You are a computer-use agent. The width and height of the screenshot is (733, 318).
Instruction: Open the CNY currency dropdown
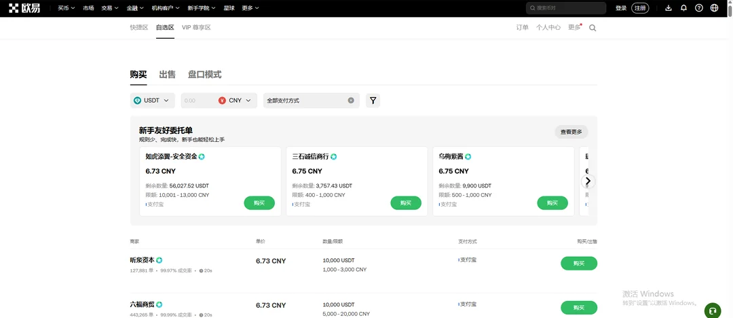tap(236, 100)
